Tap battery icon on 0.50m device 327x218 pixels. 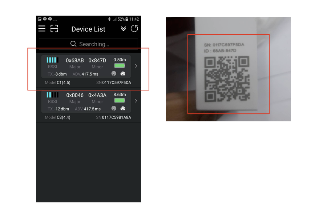[120, 66]
